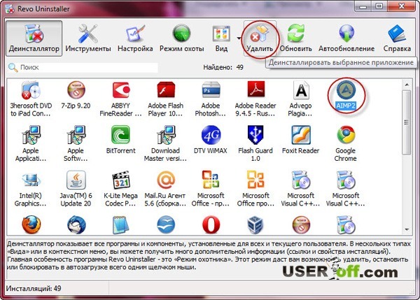
Task: Select the Firefox icon in bottom row
Action: (x=31, y=224)
